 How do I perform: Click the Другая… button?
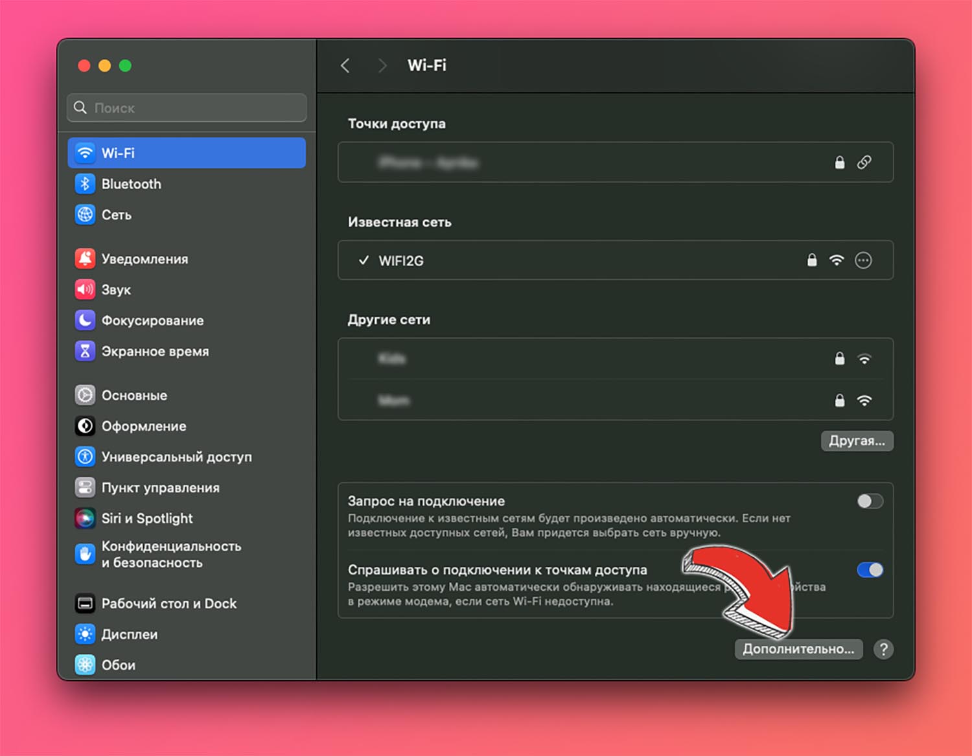[857, 441]
